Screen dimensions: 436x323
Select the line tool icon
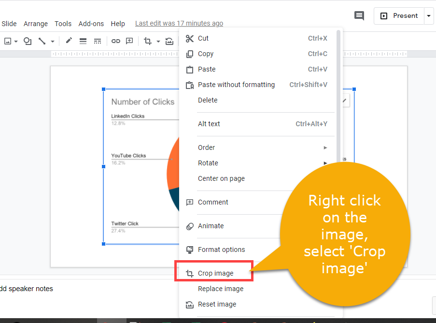[42, 41]
